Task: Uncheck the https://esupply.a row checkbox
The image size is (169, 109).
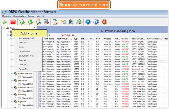Action: 40,76
